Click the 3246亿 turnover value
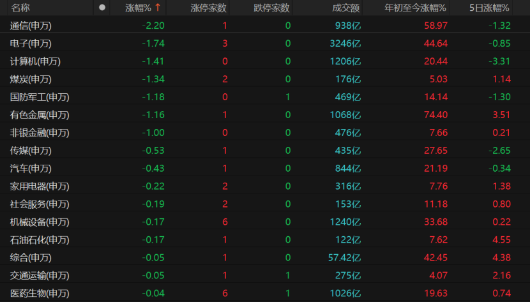Screen dimensions: 530x302 [x=345, y=43]
